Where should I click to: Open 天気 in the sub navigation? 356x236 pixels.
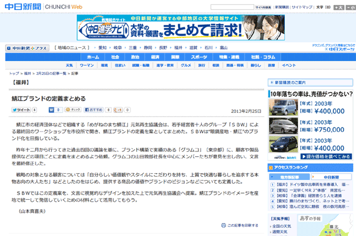(x=69, y=65)
